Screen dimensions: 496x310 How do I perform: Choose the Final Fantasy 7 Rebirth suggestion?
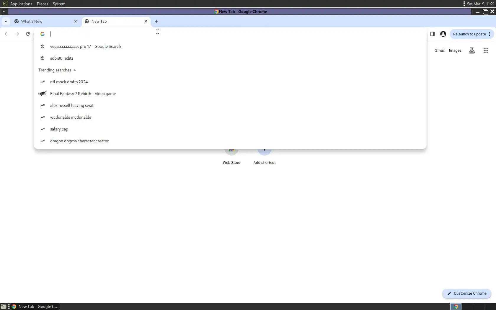click(x=230, y=94)
